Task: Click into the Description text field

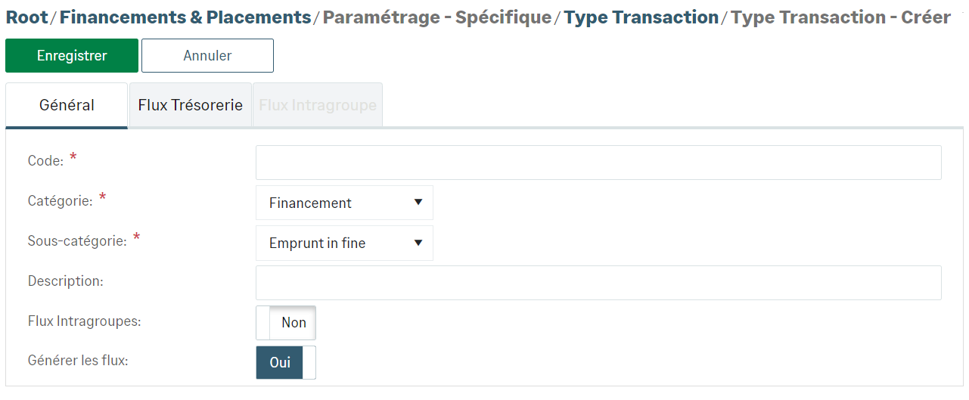Action: pos(598,283)
